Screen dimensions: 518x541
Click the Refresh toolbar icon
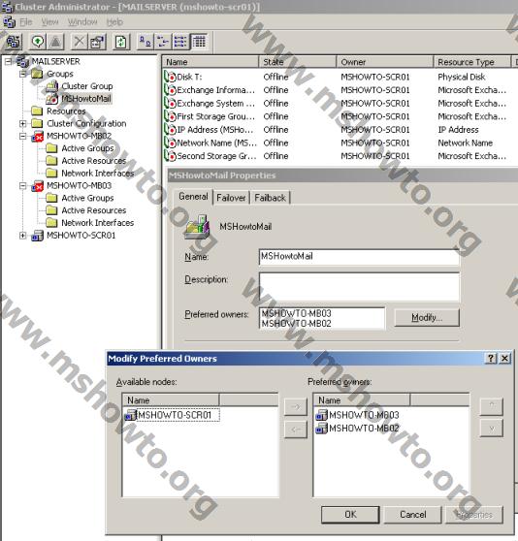[121, 42]
